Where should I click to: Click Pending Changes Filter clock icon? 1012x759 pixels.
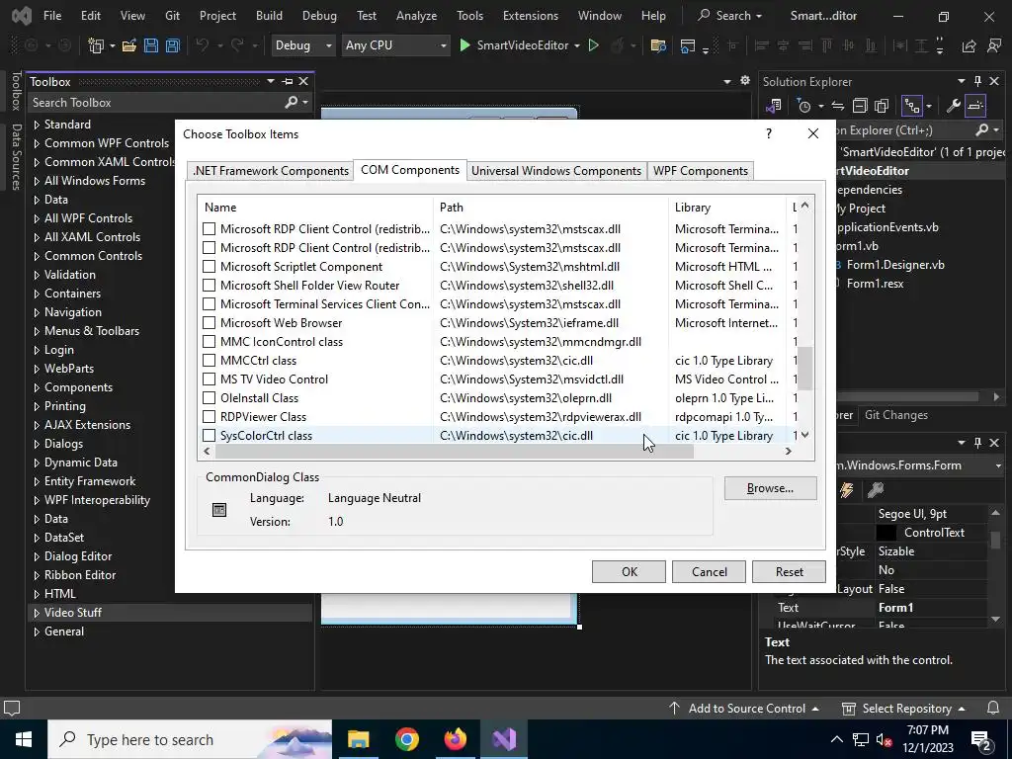tap(804, 106)
